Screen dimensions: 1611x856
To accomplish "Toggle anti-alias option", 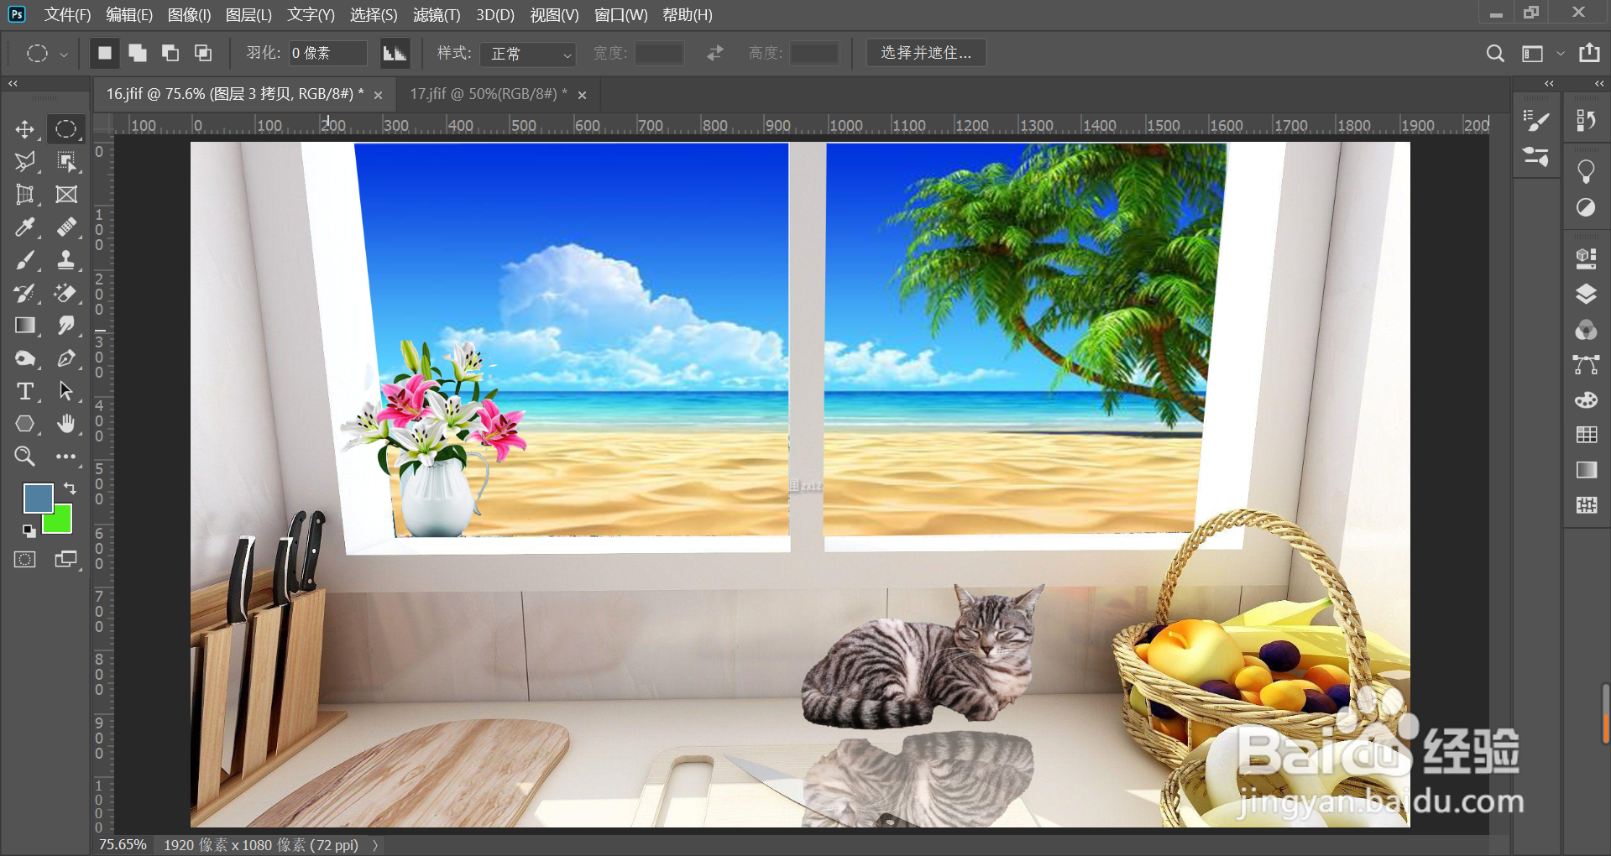I will tap(395, 53).
